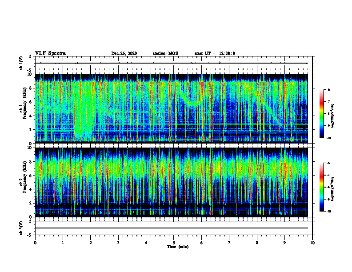Click the "8" kHz tick on ch.1 frequency axis
Viewport: 352px width, 272px height.
point(31,88)
